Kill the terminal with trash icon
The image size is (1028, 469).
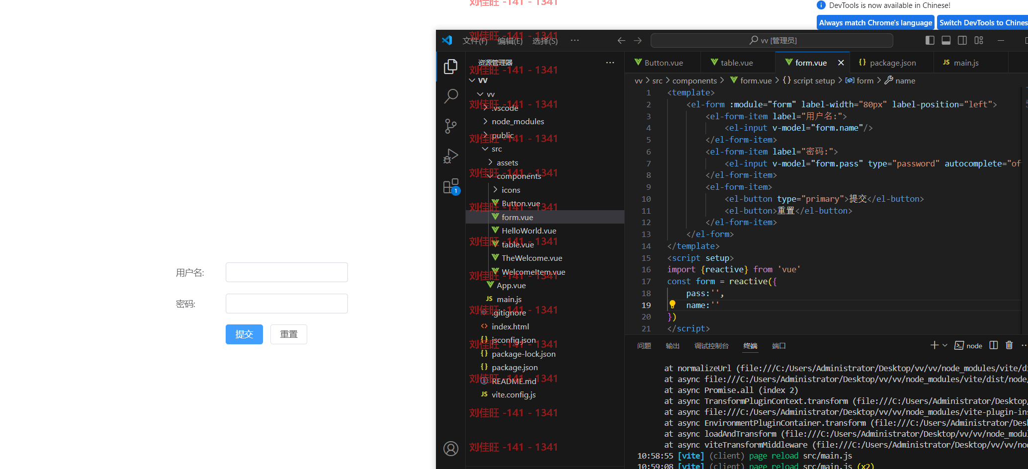[x=1009, y=345]
